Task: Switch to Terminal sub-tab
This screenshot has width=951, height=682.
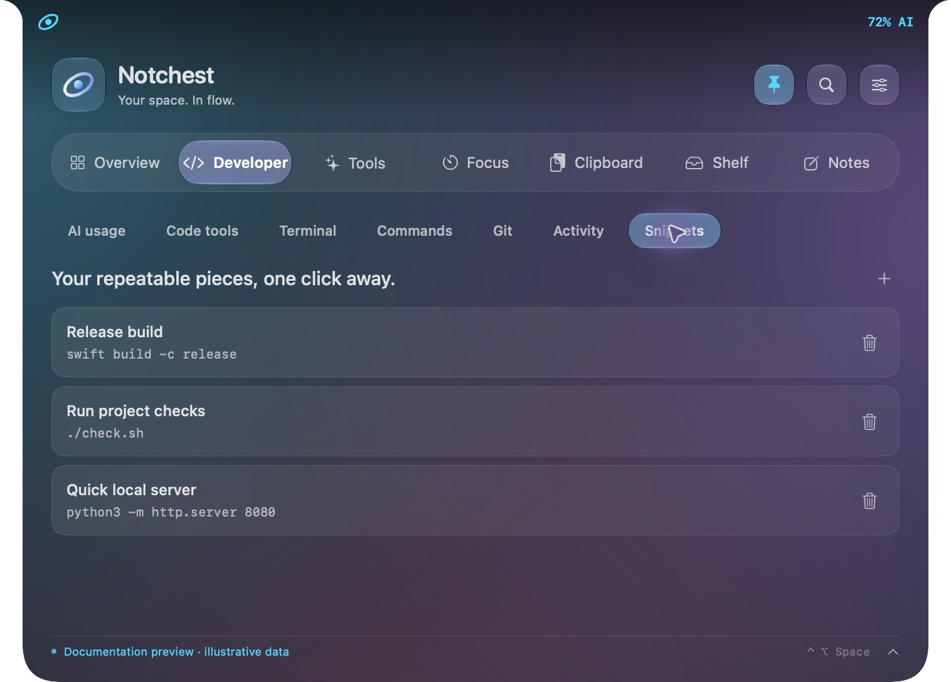Action: click(307, 231)
